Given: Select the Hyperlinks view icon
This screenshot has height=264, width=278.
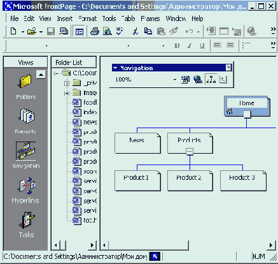Looking at the screenshot, I should pos(27,186).
